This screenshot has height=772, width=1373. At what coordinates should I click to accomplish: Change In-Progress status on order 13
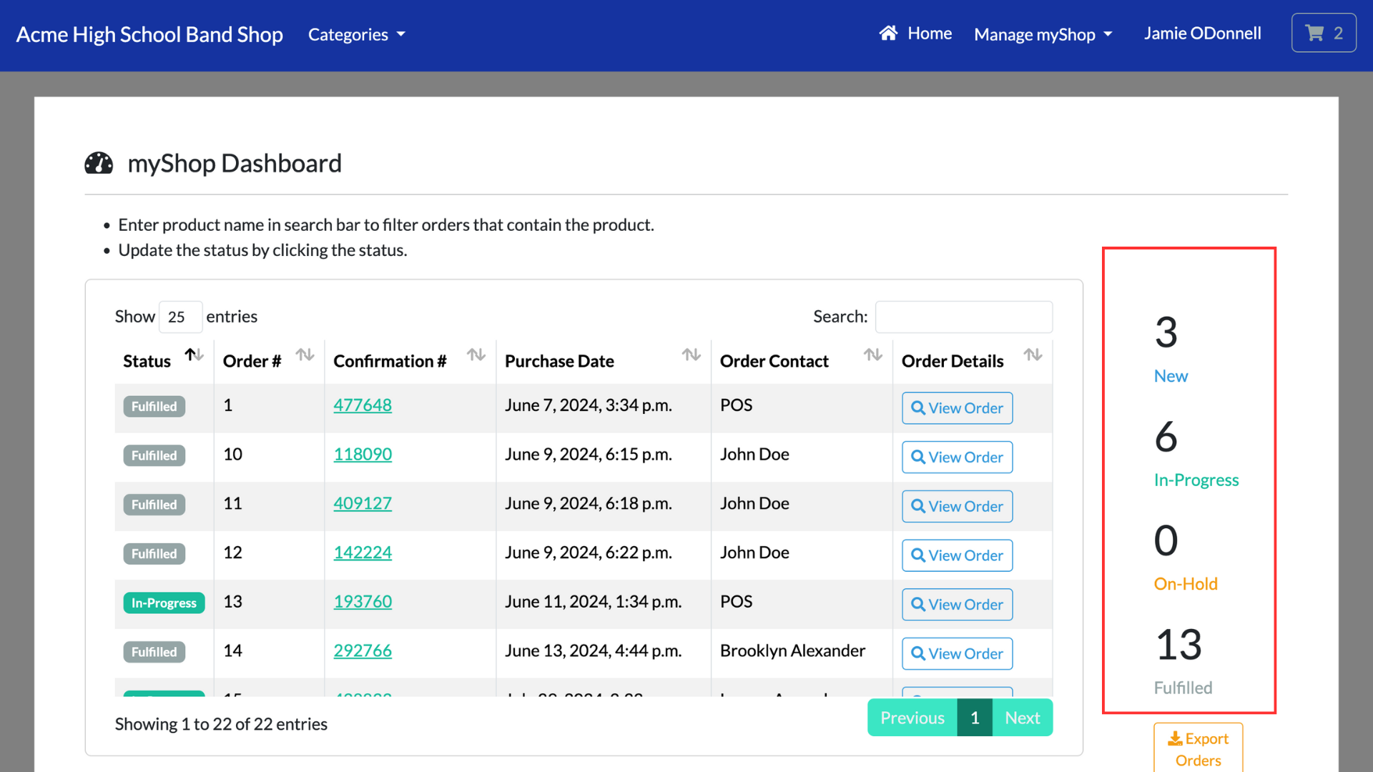click(x=164, y=603)
